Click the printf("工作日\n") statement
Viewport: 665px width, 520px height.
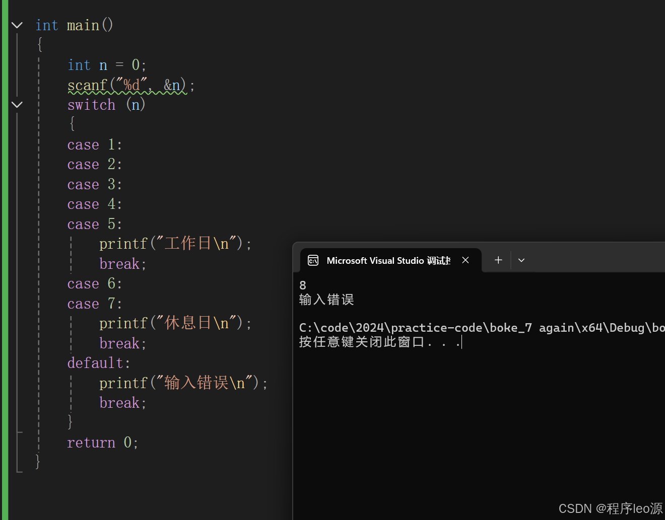pos(175,244)
